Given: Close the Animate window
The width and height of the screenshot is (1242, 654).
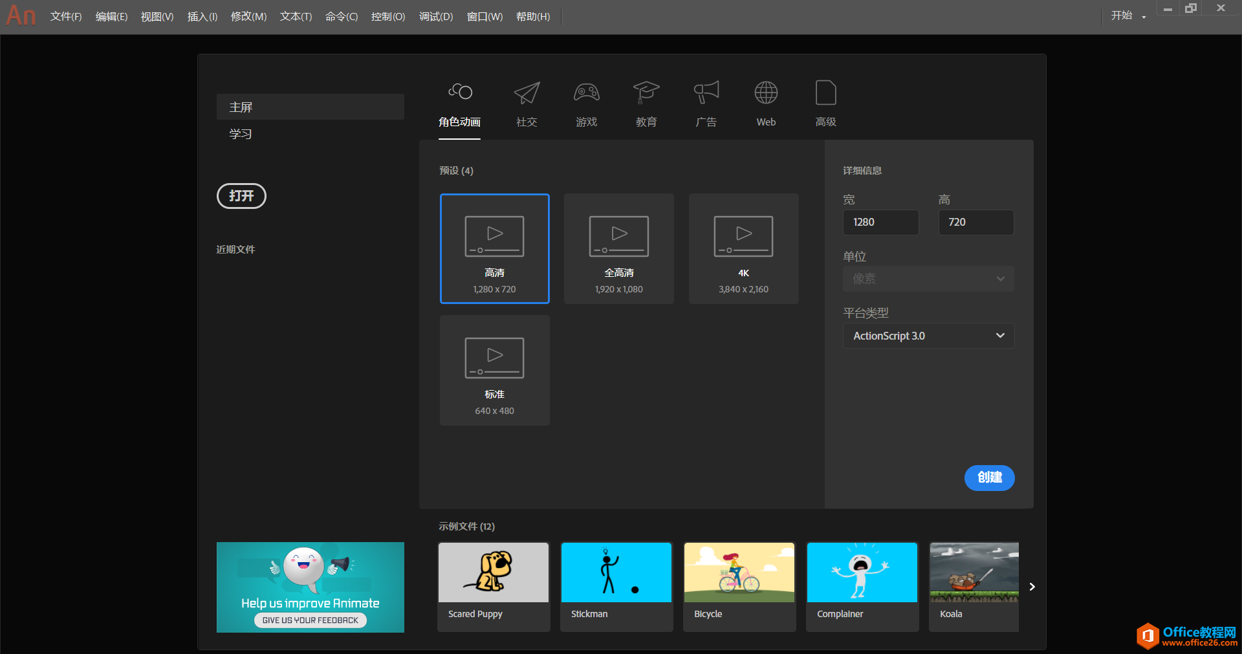Looking at the screenshot, I should tap(1221, 8).
